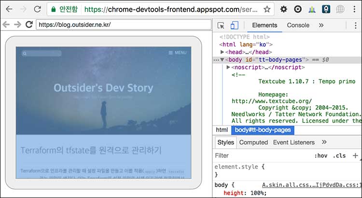Click the blue square extension icon
Viewport: 362px width, 198px height.
pyautogui.click(x=326, y=9)
